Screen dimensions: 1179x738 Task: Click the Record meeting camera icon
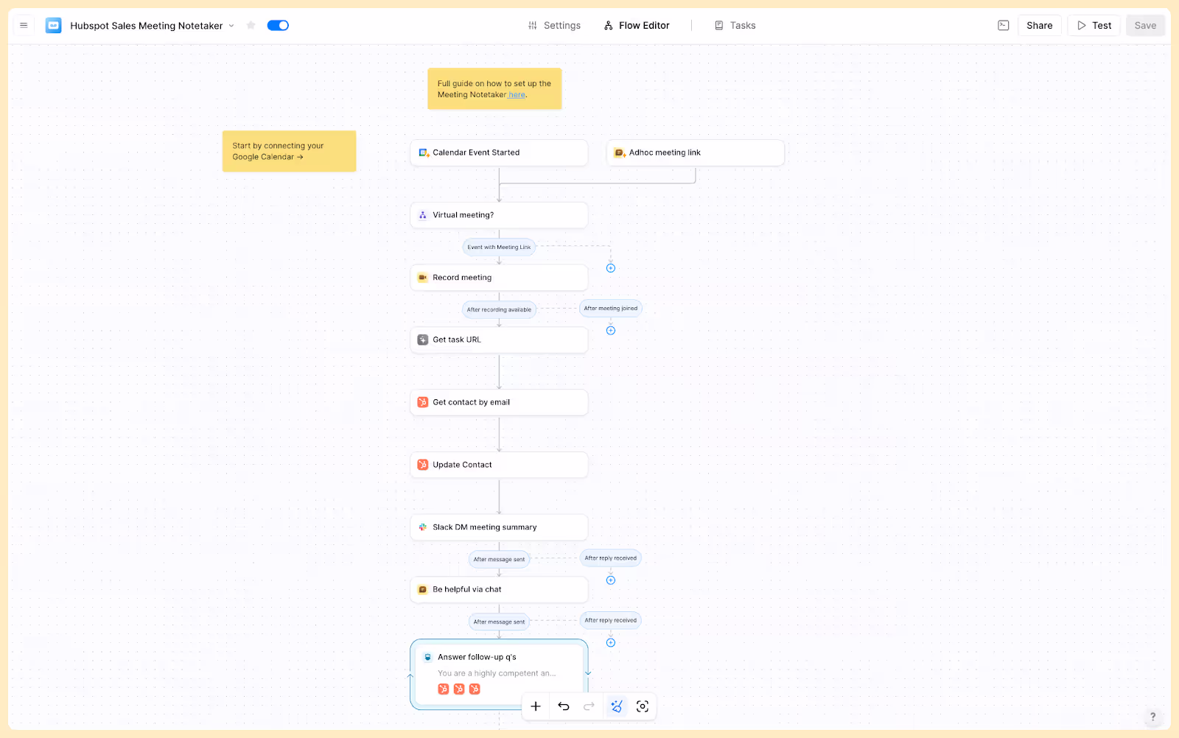(423, 278)
